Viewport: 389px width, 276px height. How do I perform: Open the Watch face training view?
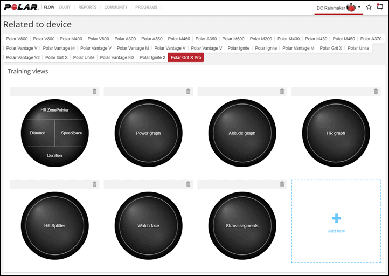pos(148,226)
